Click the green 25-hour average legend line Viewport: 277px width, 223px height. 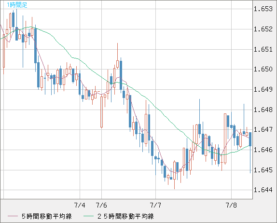click(x=88, y=216)
